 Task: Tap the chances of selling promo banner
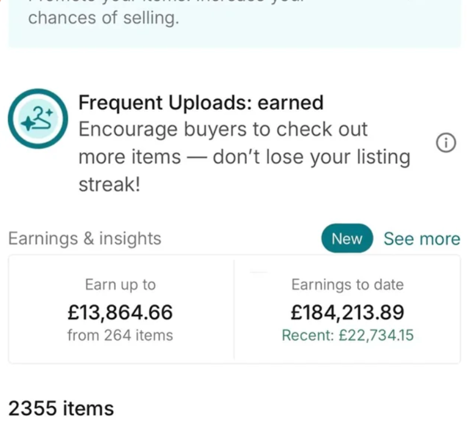pyautogui.click(x=233, y=23)
